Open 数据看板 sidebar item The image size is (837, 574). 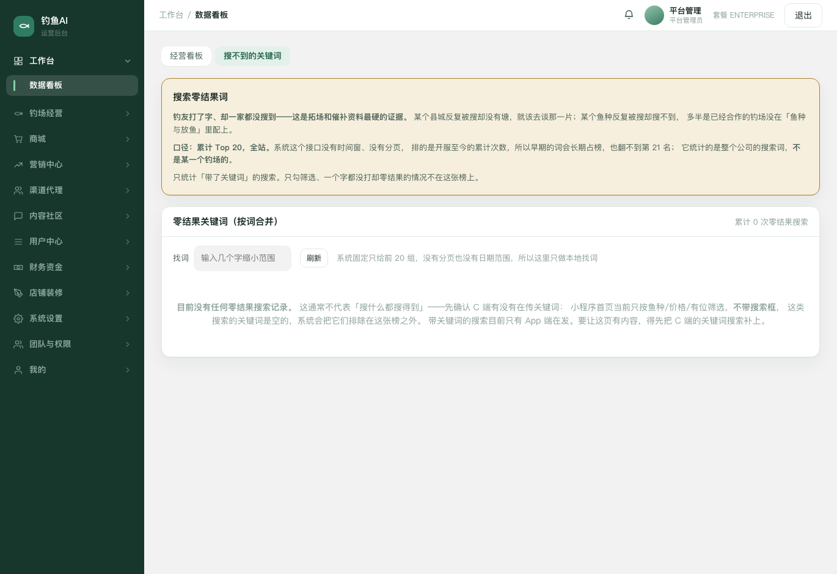pyautogui.click(x=72, y=85)
